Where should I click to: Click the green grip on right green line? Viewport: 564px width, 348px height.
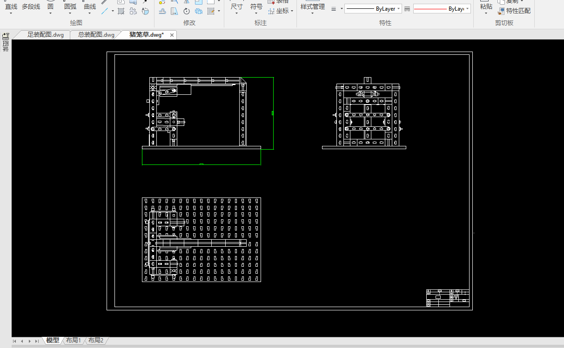click(273, 113)
